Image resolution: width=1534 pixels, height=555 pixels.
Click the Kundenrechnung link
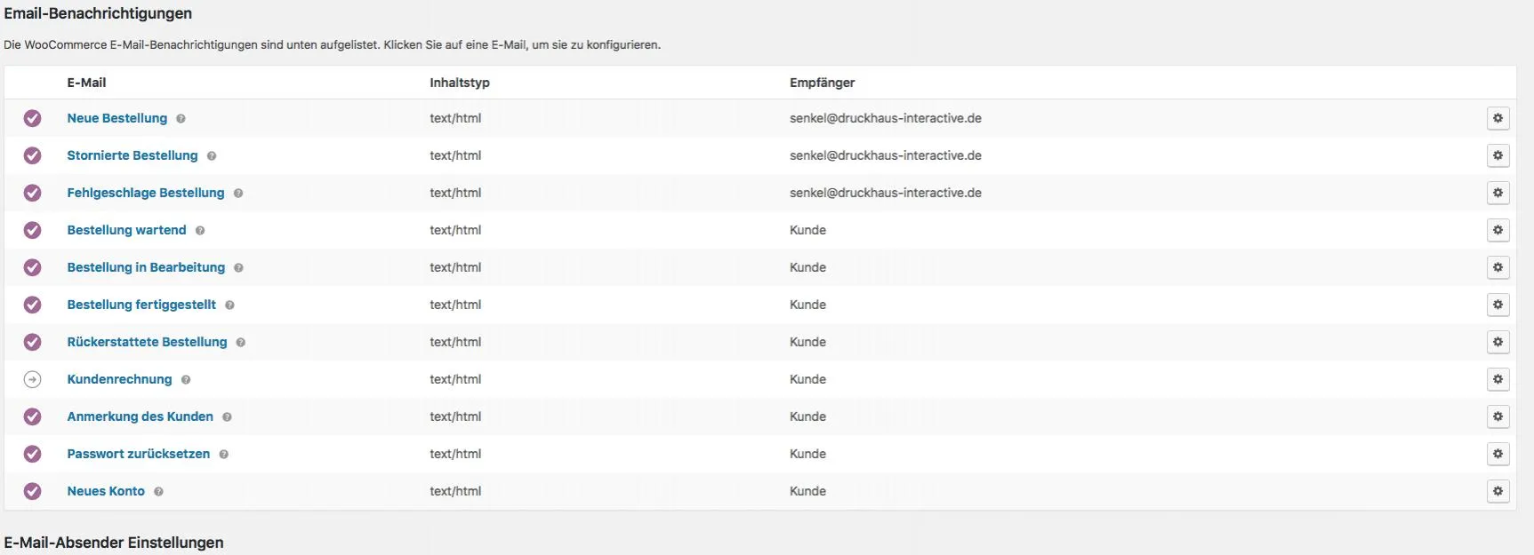click(119, 379)
